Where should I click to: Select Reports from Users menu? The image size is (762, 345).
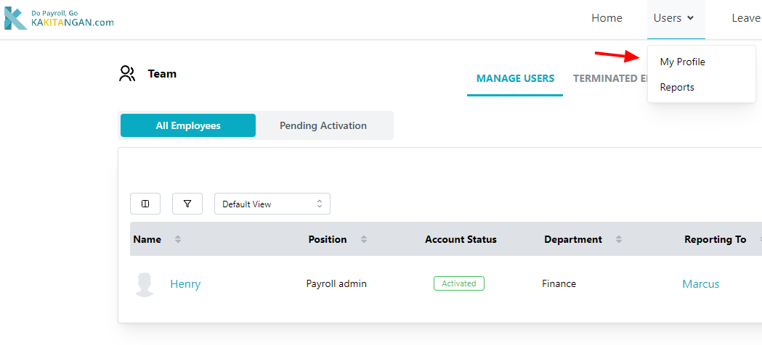677,87
